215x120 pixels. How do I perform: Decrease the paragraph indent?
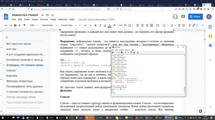pos(179,25)
